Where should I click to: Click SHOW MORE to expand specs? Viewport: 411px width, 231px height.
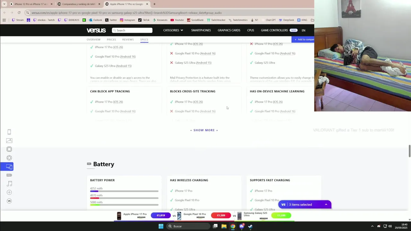click(204, 130)
